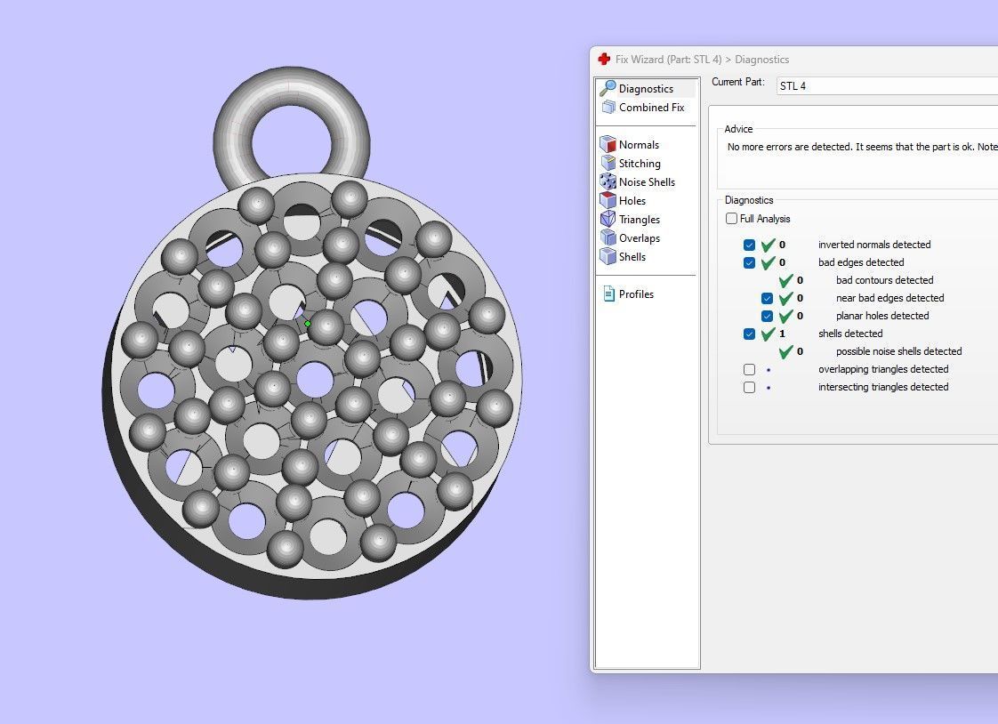998x724 pixels.
Task: Click the 'near bad edges detected' text
Action: tap(889, 298)
